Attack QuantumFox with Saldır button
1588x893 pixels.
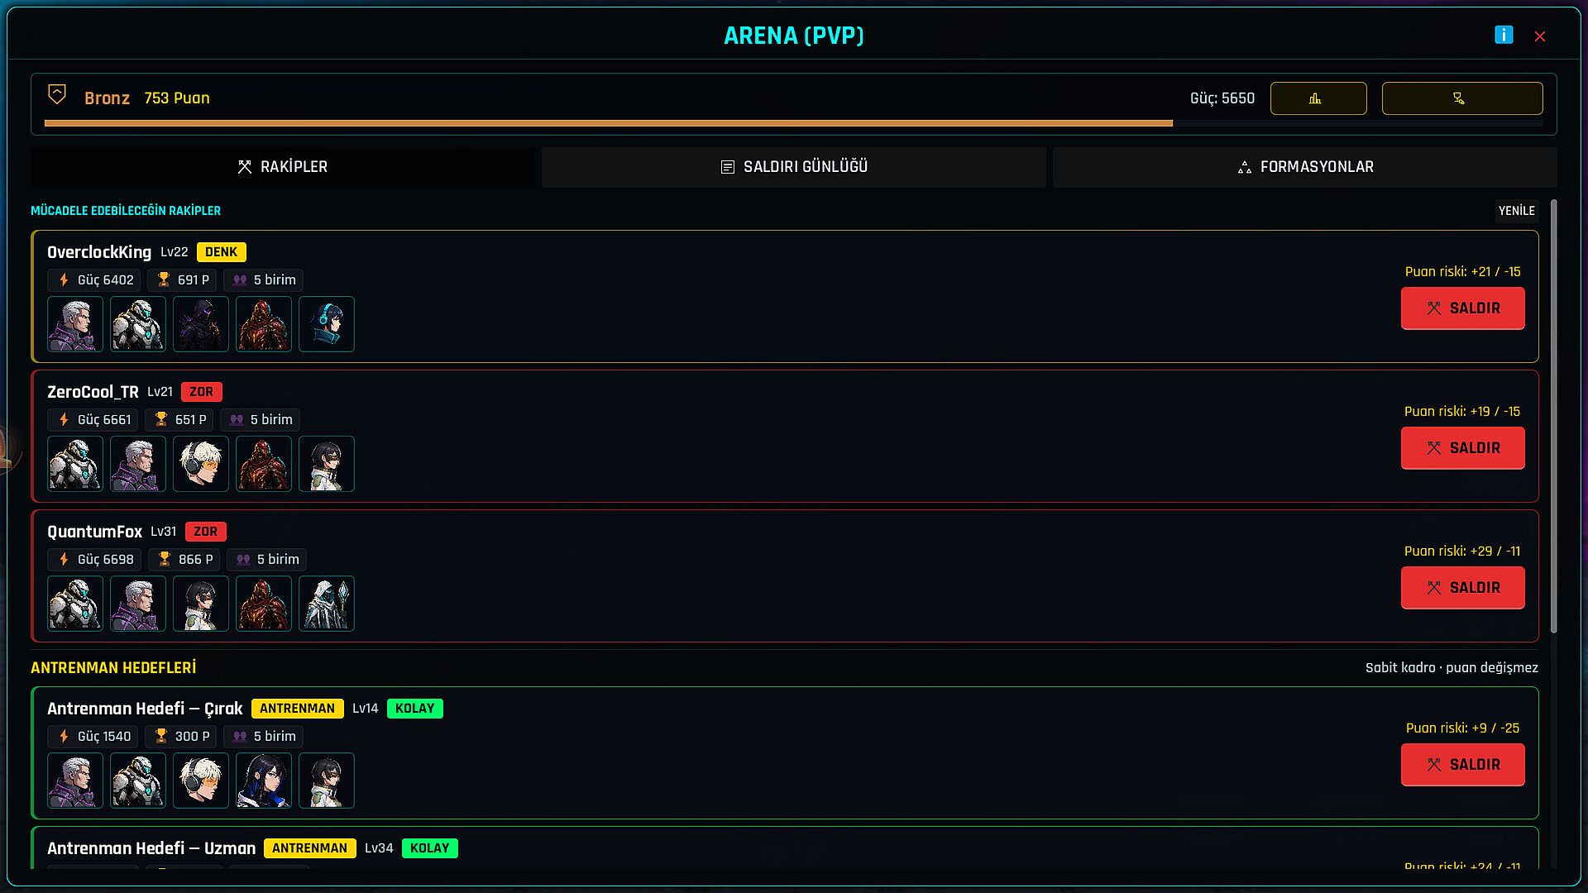tap(1463, 588)
